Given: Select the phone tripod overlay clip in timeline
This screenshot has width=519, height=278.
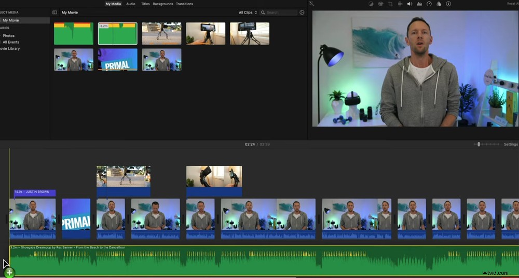Looking at the screenshot, I should 214,181.
